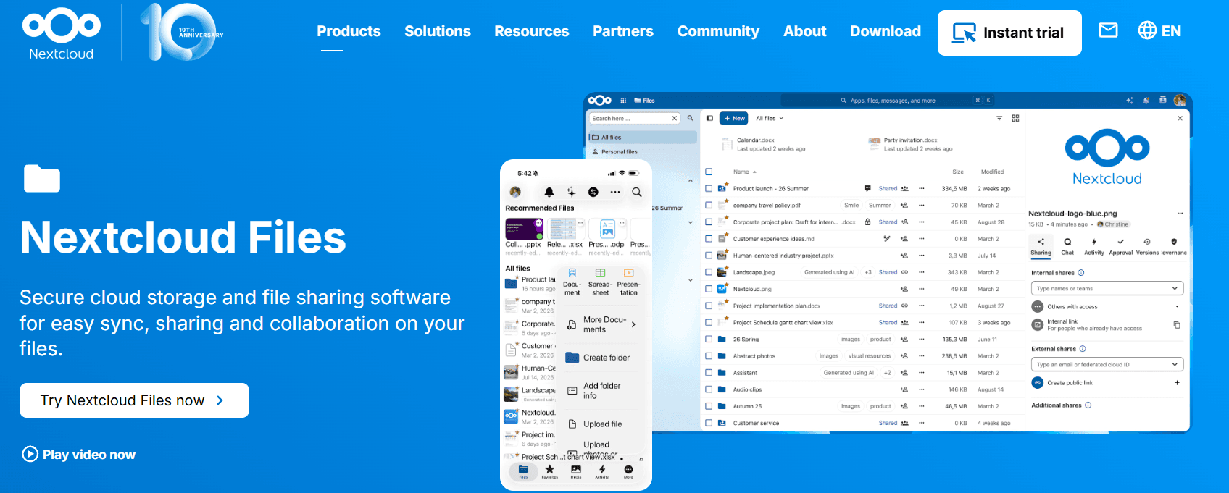Tick the checkbox for company travel policy.pdf
Viewport: 1229px width, 493px height.
point(709,205)
